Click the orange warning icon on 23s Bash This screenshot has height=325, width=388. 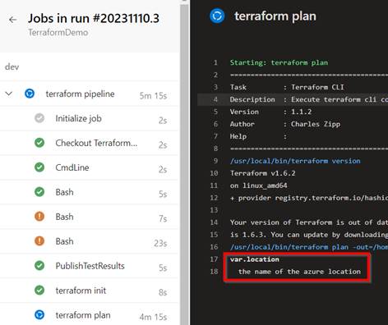click(x=39, y=241)
